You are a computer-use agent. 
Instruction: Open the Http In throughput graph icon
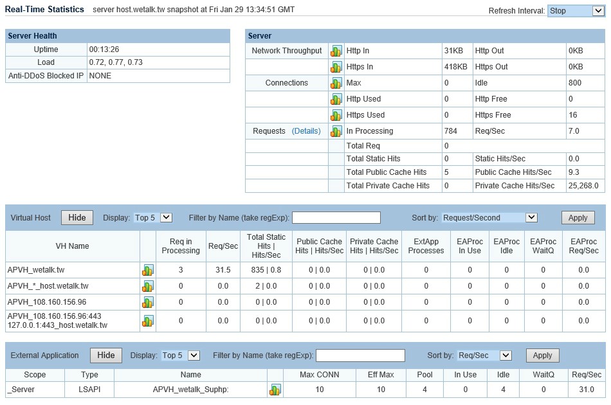[336, 51]
